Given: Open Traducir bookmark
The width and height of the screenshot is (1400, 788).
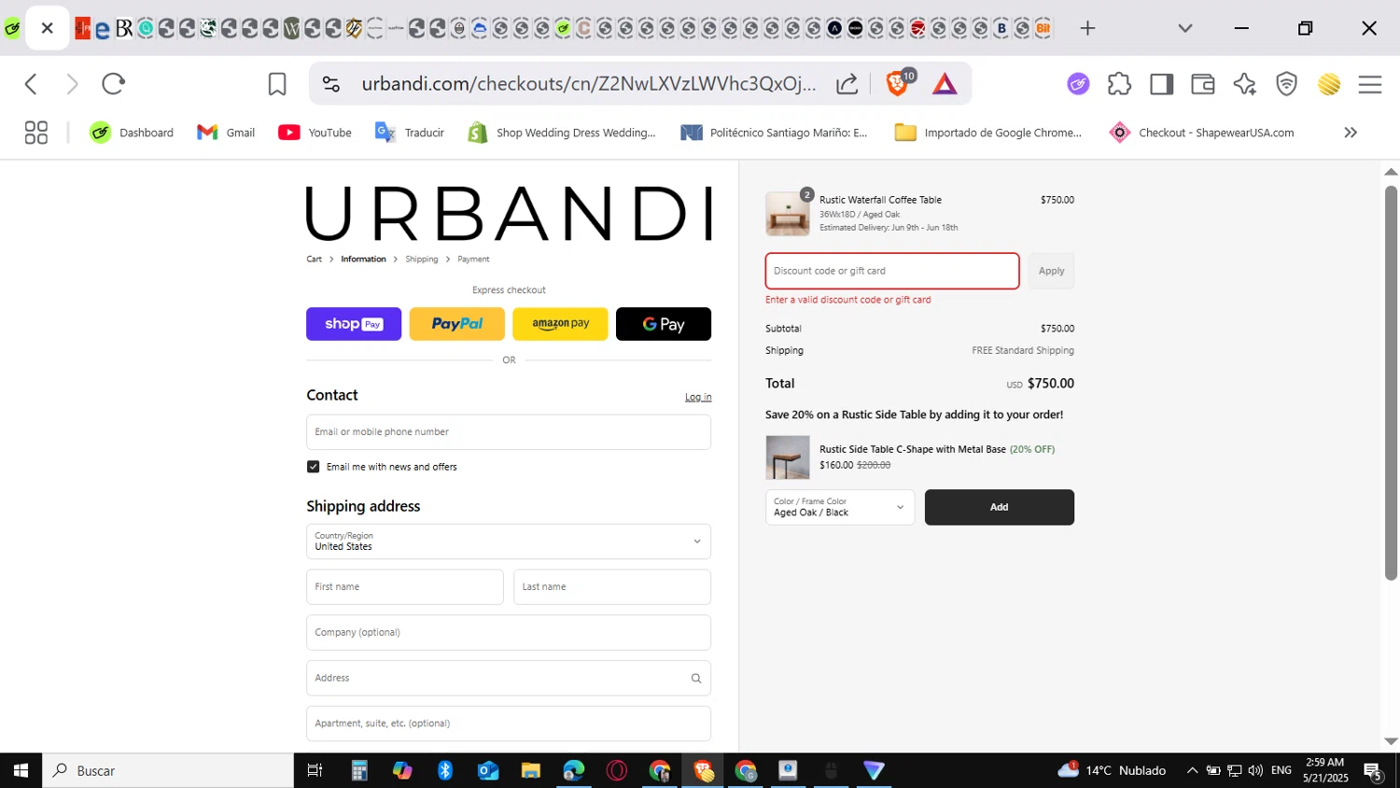Looking at the screenshot, I should [409, 133].
